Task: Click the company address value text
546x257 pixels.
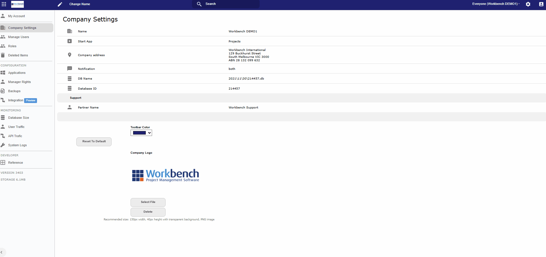Action: point(249,55)
